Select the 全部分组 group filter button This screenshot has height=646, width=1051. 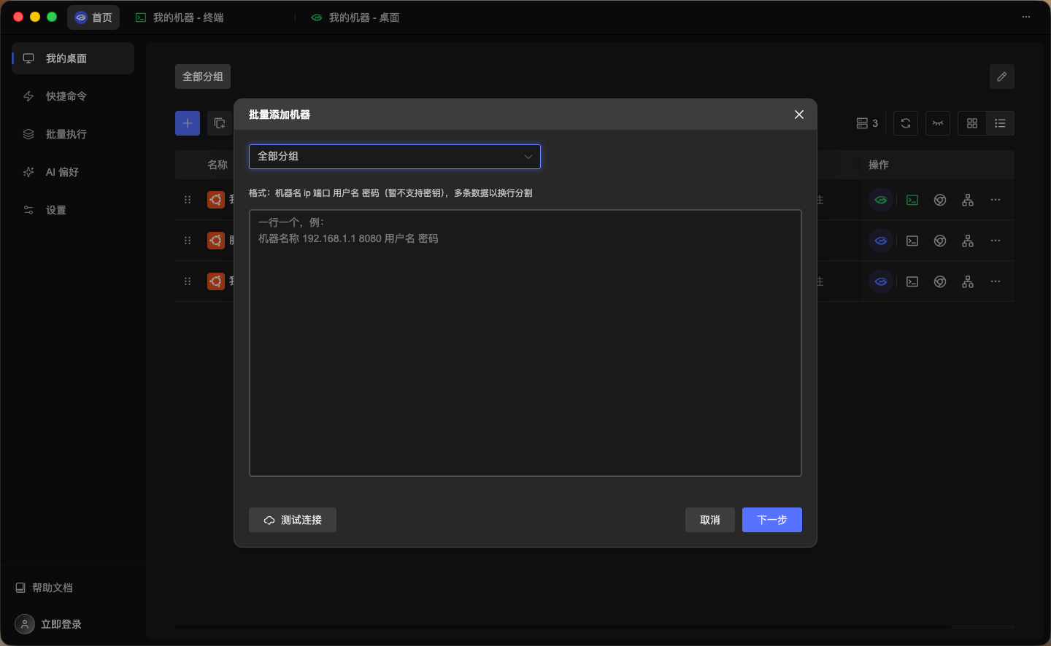(203, 77)
